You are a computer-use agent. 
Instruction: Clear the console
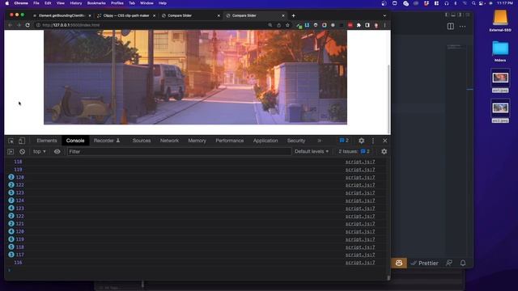tap(22, 152)
